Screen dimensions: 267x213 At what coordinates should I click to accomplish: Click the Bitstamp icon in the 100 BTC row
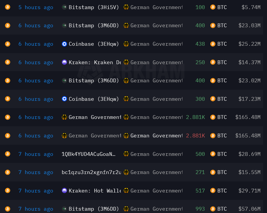pyautogui.click(x=64, y=7)
